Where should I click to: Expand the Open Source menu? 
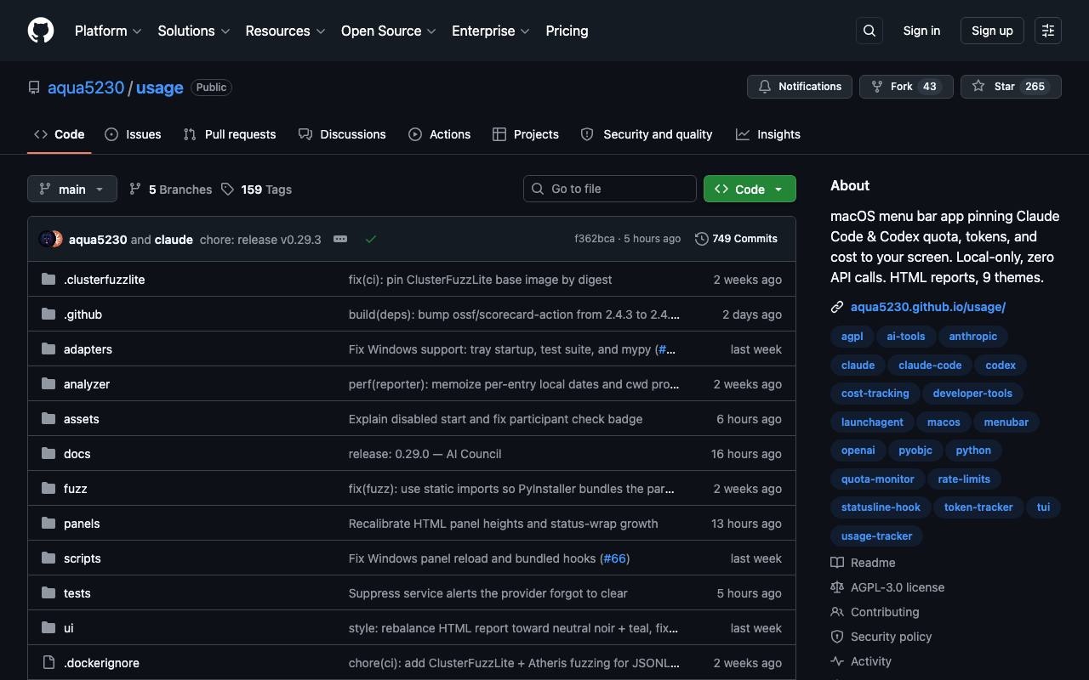coord(389,31)
